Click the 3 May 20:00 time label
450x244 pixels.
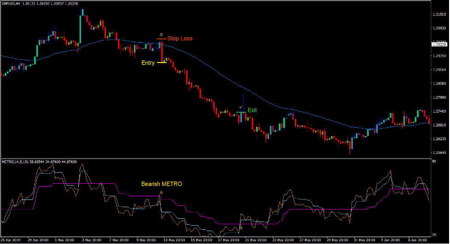tap(92, 240)
